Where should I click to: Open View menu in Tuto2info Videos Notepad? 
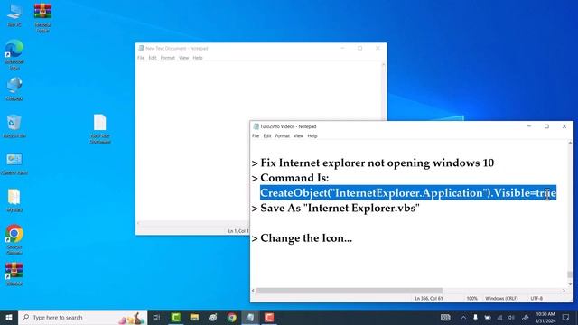298,136
